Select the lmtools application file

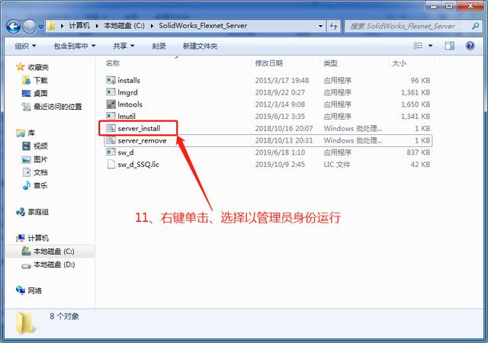(x=130, y=104)
